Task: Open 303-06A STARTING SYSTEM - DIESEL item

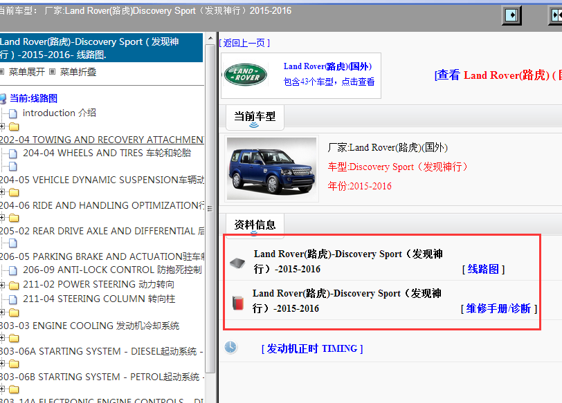Action: click(102, 351)
